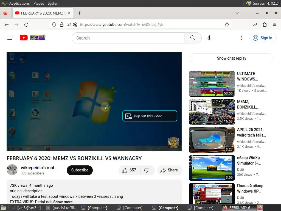The width and height of the screenshot is (281, 211).
Task: Open the Firefox extensions puzzle icon
Action: (x=265, y=24)
